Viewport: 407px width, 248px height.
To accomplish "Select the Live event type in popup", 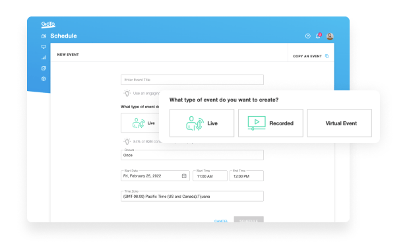I will point(202,123).
